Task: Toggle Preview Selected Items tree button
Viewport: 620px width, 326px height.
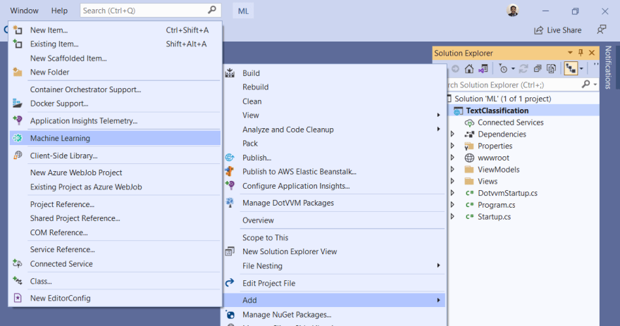Action: click(571, 69)
